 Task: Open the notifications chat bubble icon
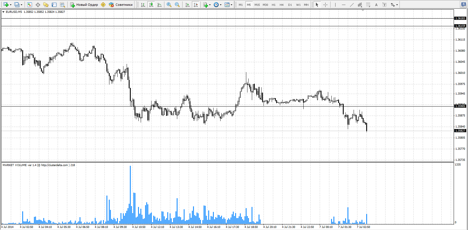(x=463, y=4)
